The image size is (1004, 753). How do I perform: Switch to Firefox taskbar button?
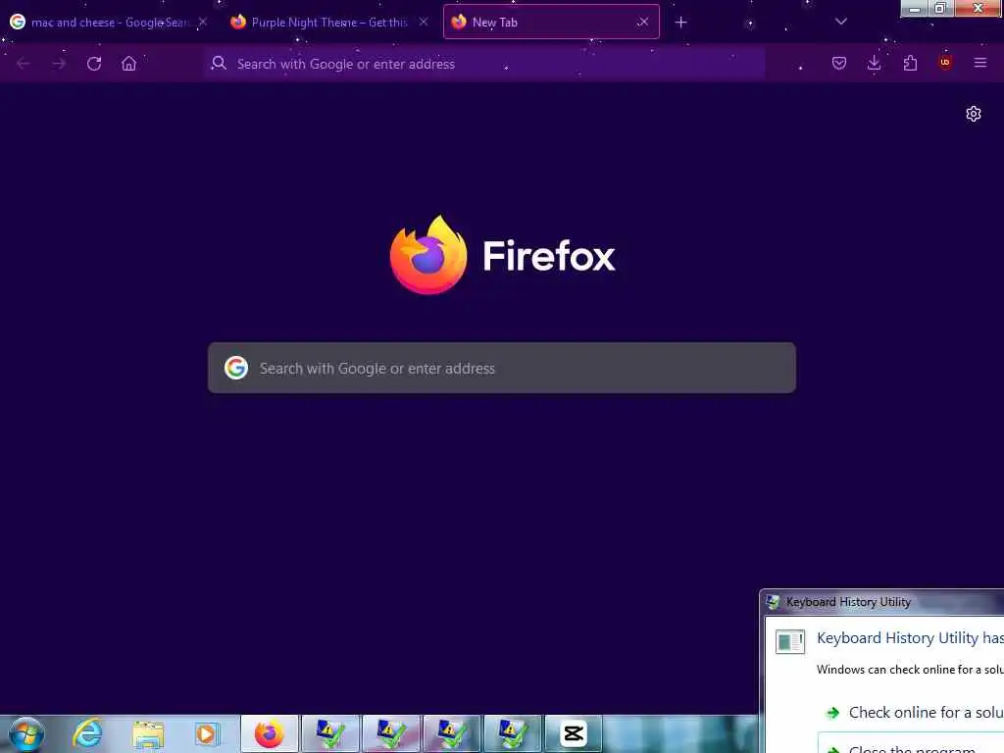[x=269, y=733]
